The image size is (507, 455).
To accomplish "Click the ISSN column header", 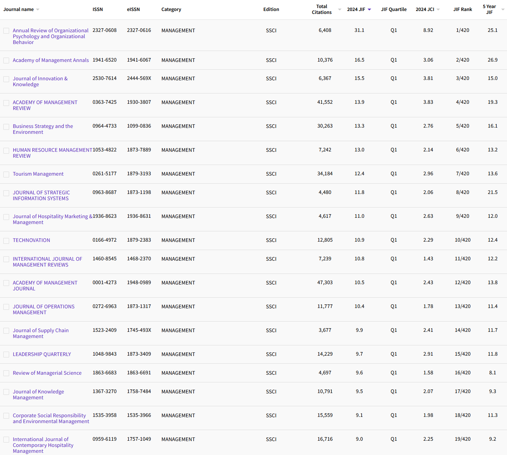I will point(98,10).
